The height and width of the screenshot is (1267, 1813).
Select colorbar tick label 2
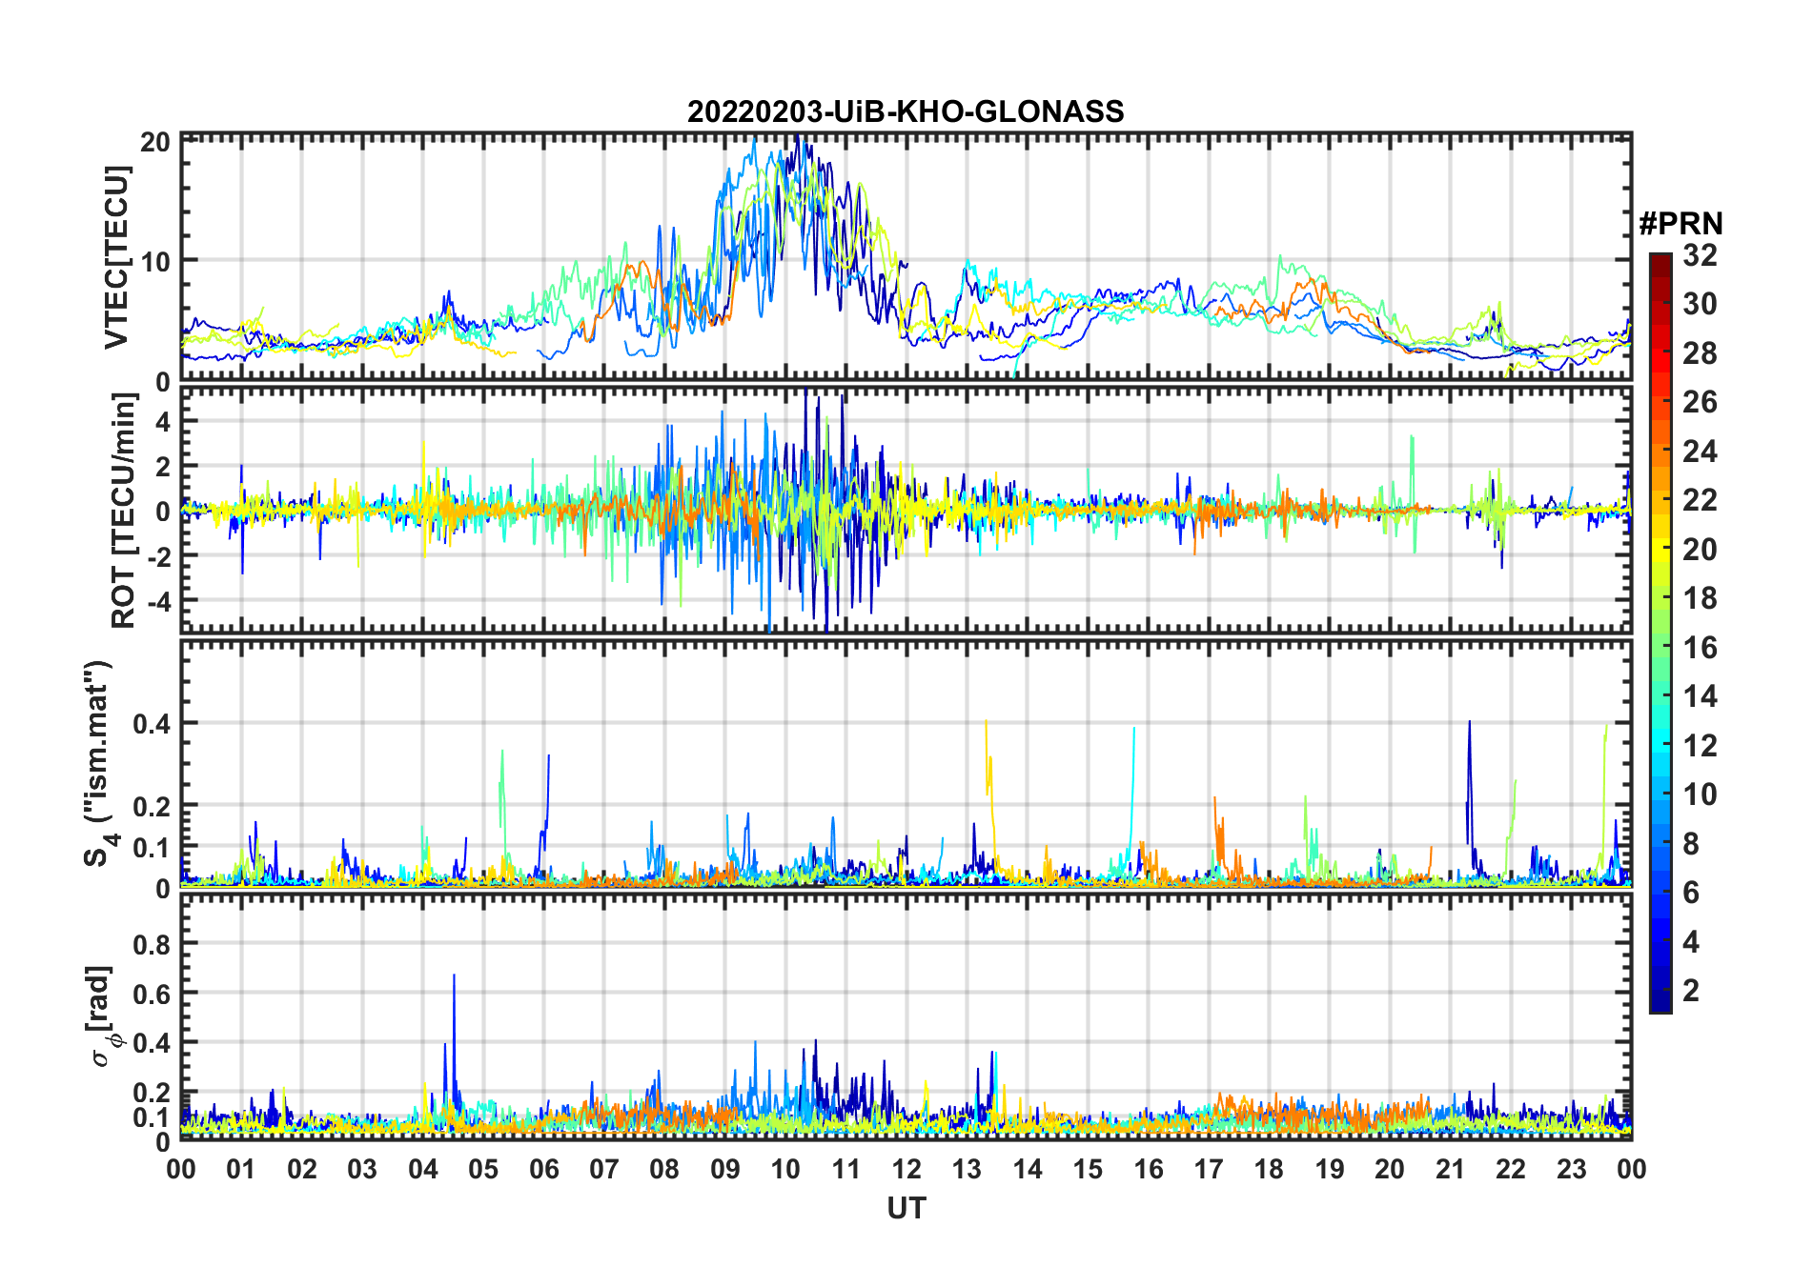pyautogui.click(x=1691, y=991)
